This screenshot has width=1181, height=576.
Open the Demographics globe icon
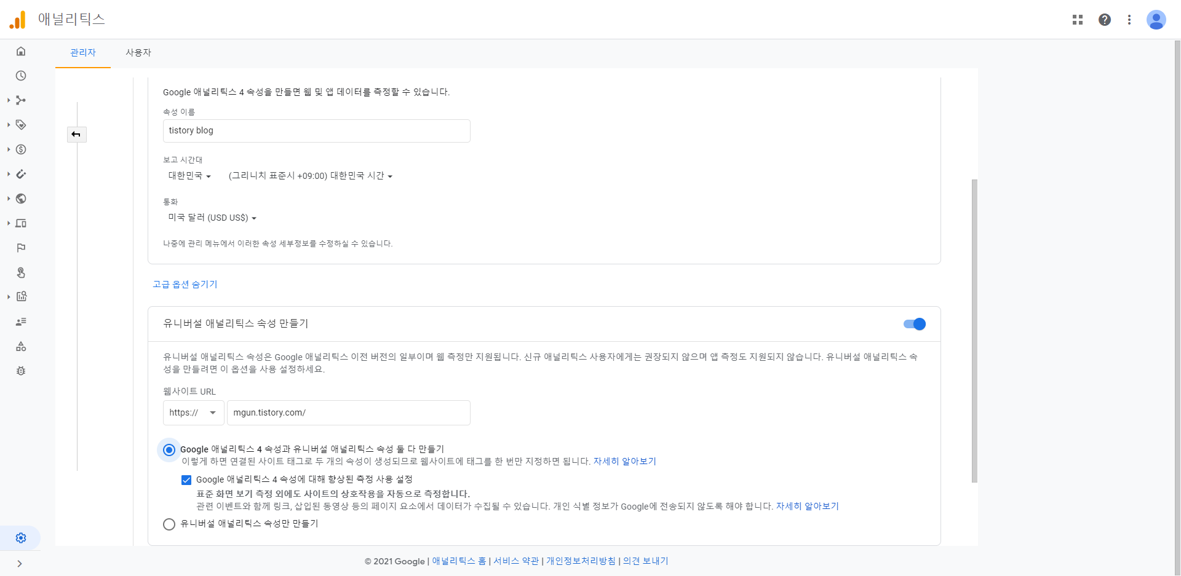[21, 199]
